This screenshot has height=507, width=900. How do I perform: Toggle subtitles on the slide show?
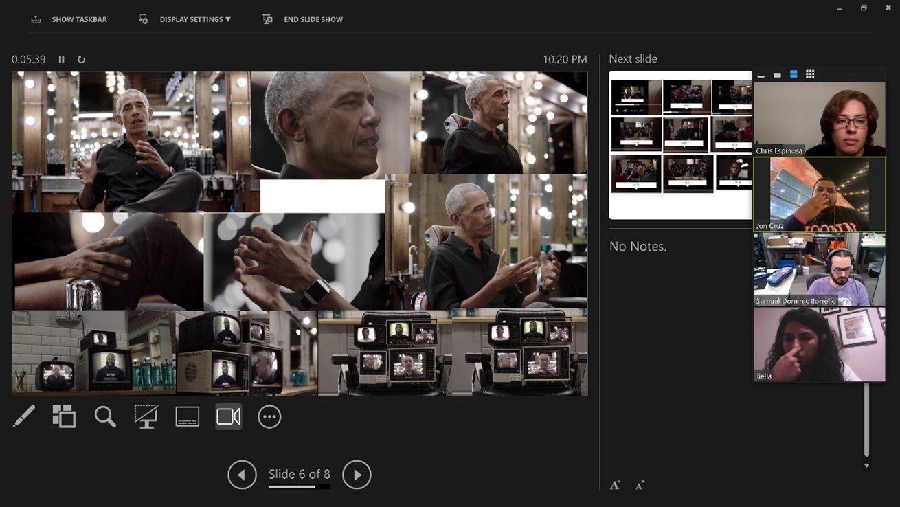187,416
